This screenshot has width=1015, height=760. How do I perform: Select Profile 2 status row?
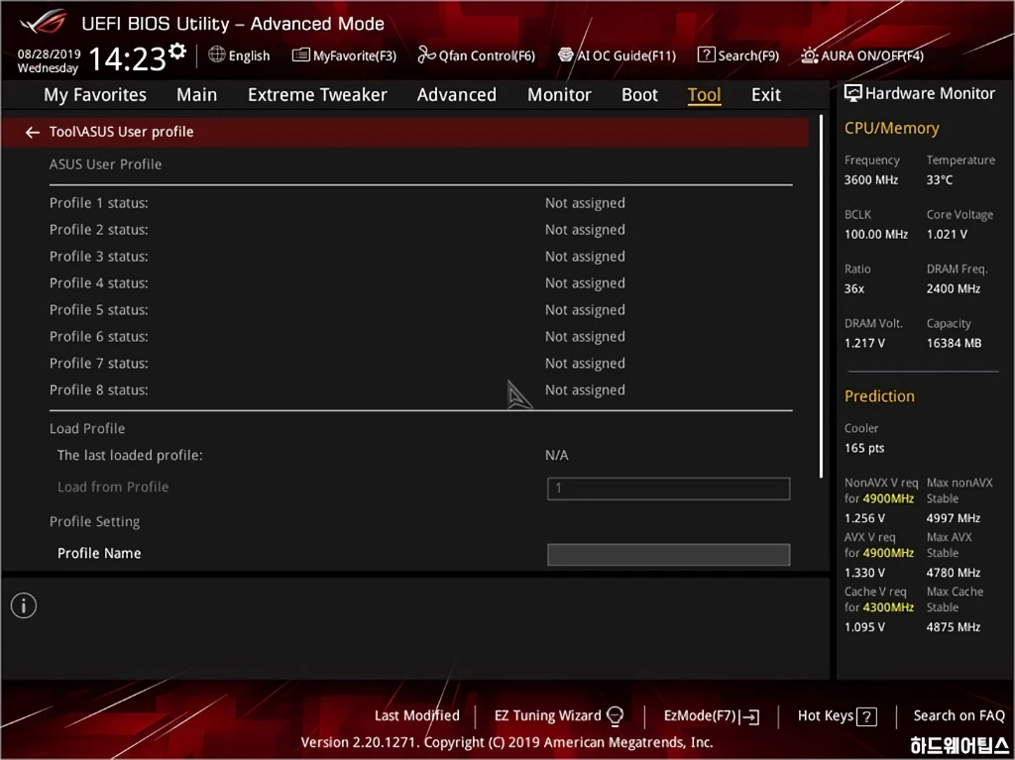tap(420, 230)
